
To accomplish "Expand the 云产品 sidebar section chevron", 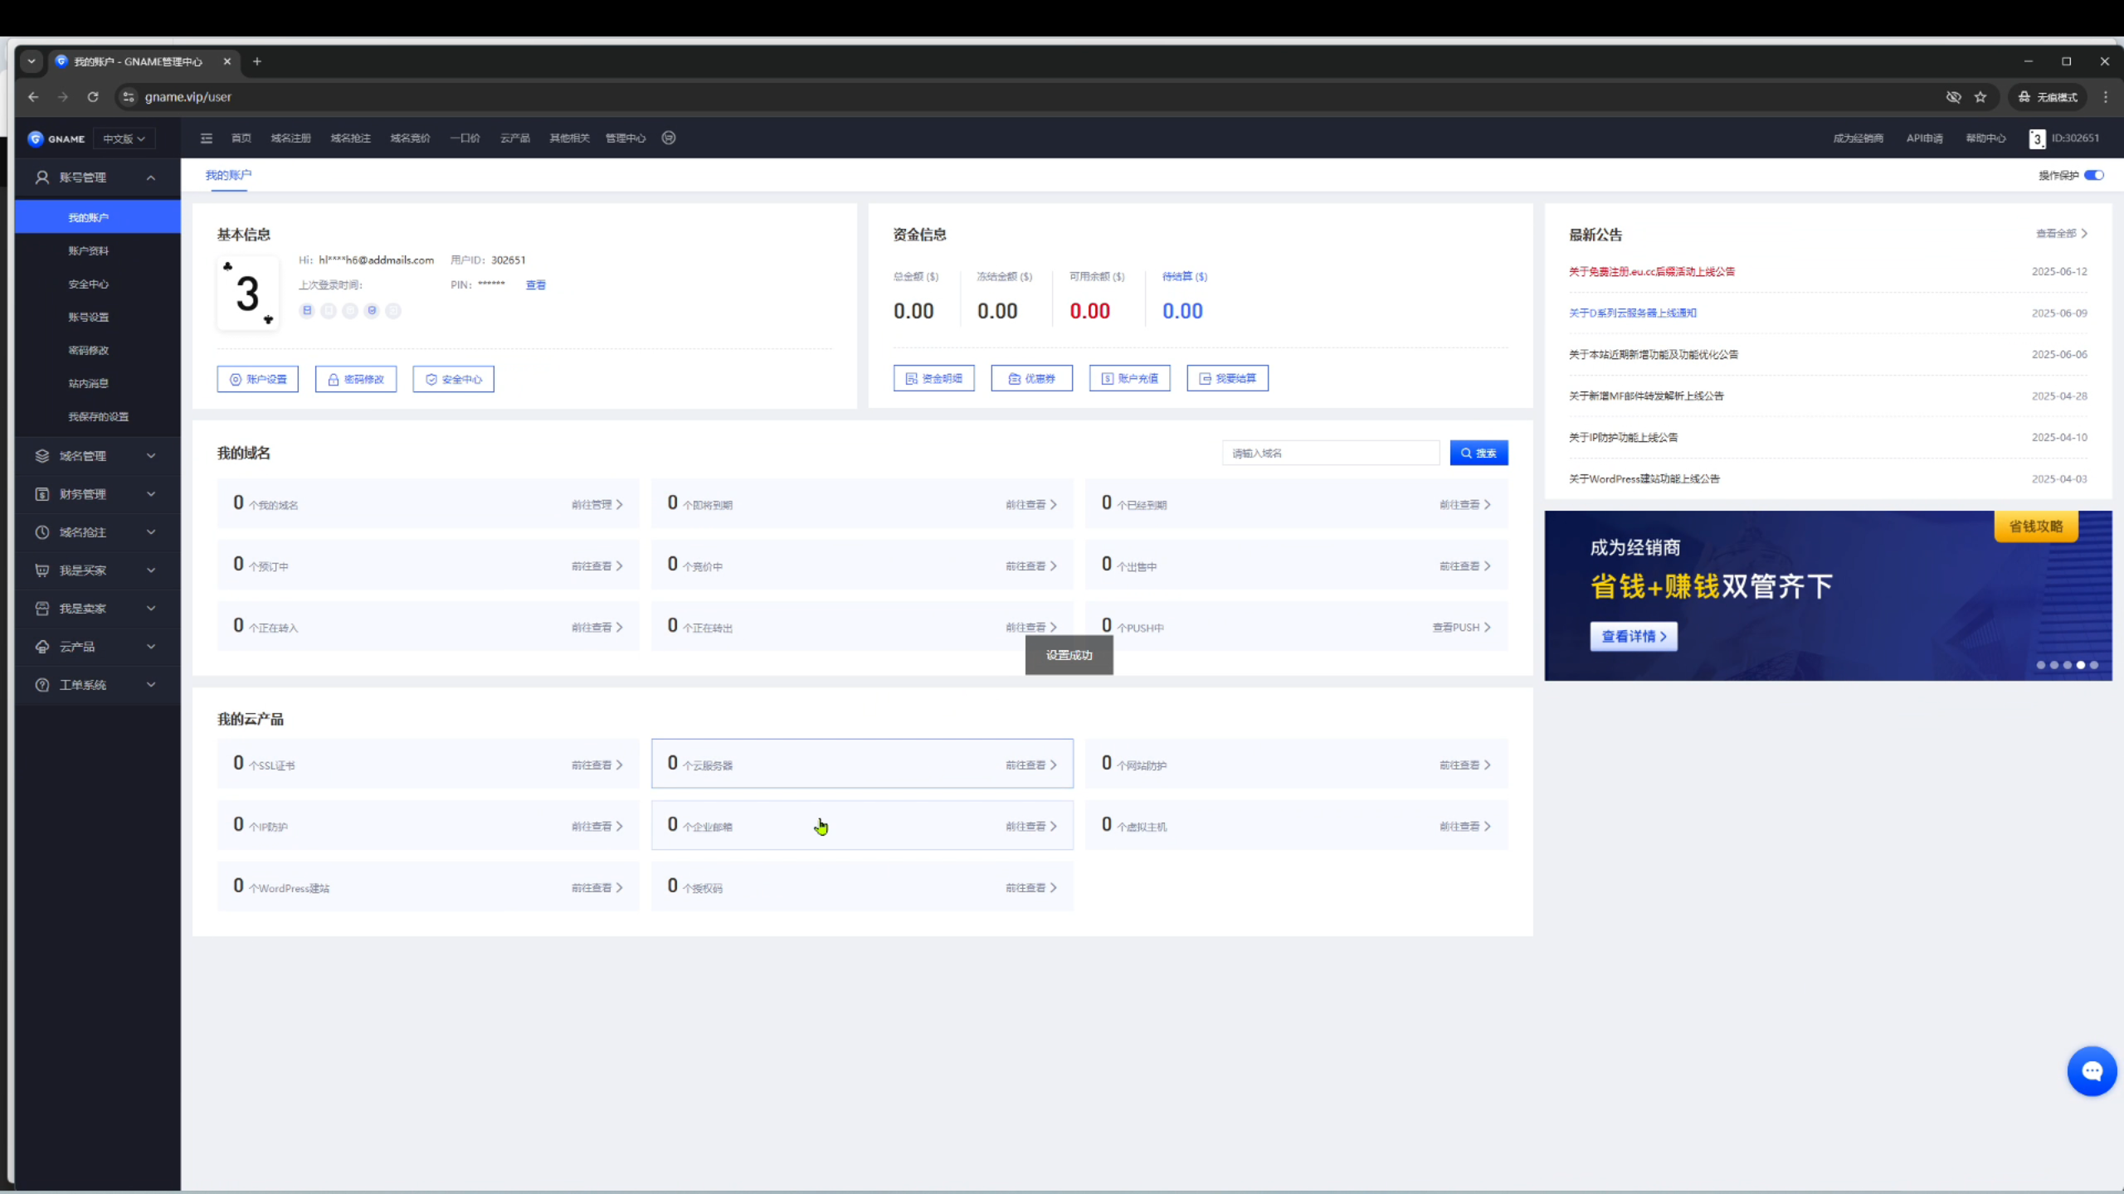I will [151, 647].
